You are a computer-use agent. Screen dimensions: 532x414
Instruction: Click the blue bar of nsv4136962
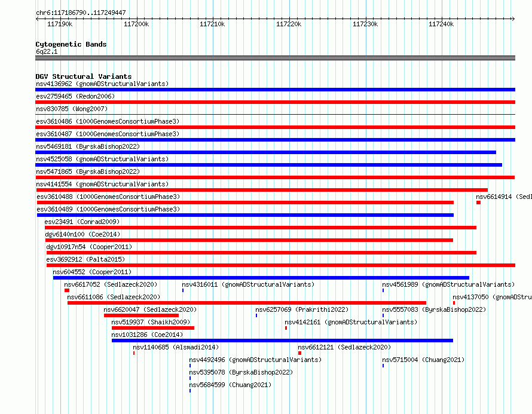275,90
